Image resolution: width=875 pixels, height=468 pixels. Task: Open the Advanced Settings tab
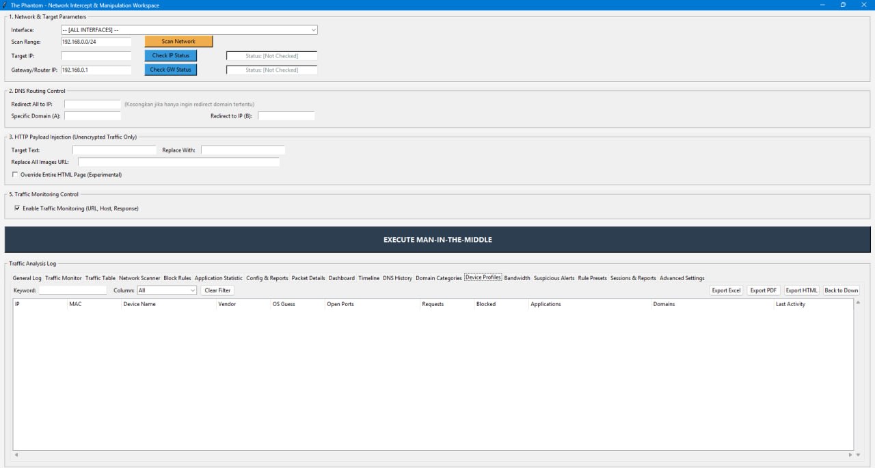tap(682, 278)
